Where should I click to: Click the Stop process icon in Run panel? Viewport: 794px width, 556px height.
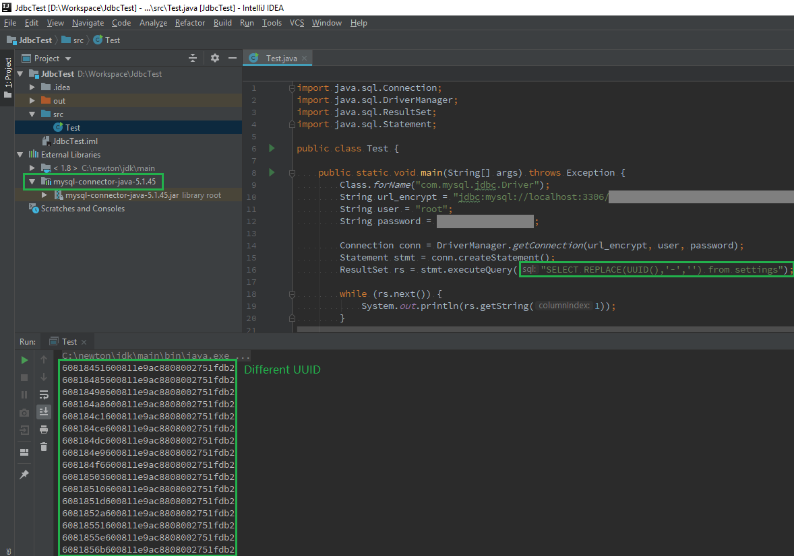coord(24,378)
